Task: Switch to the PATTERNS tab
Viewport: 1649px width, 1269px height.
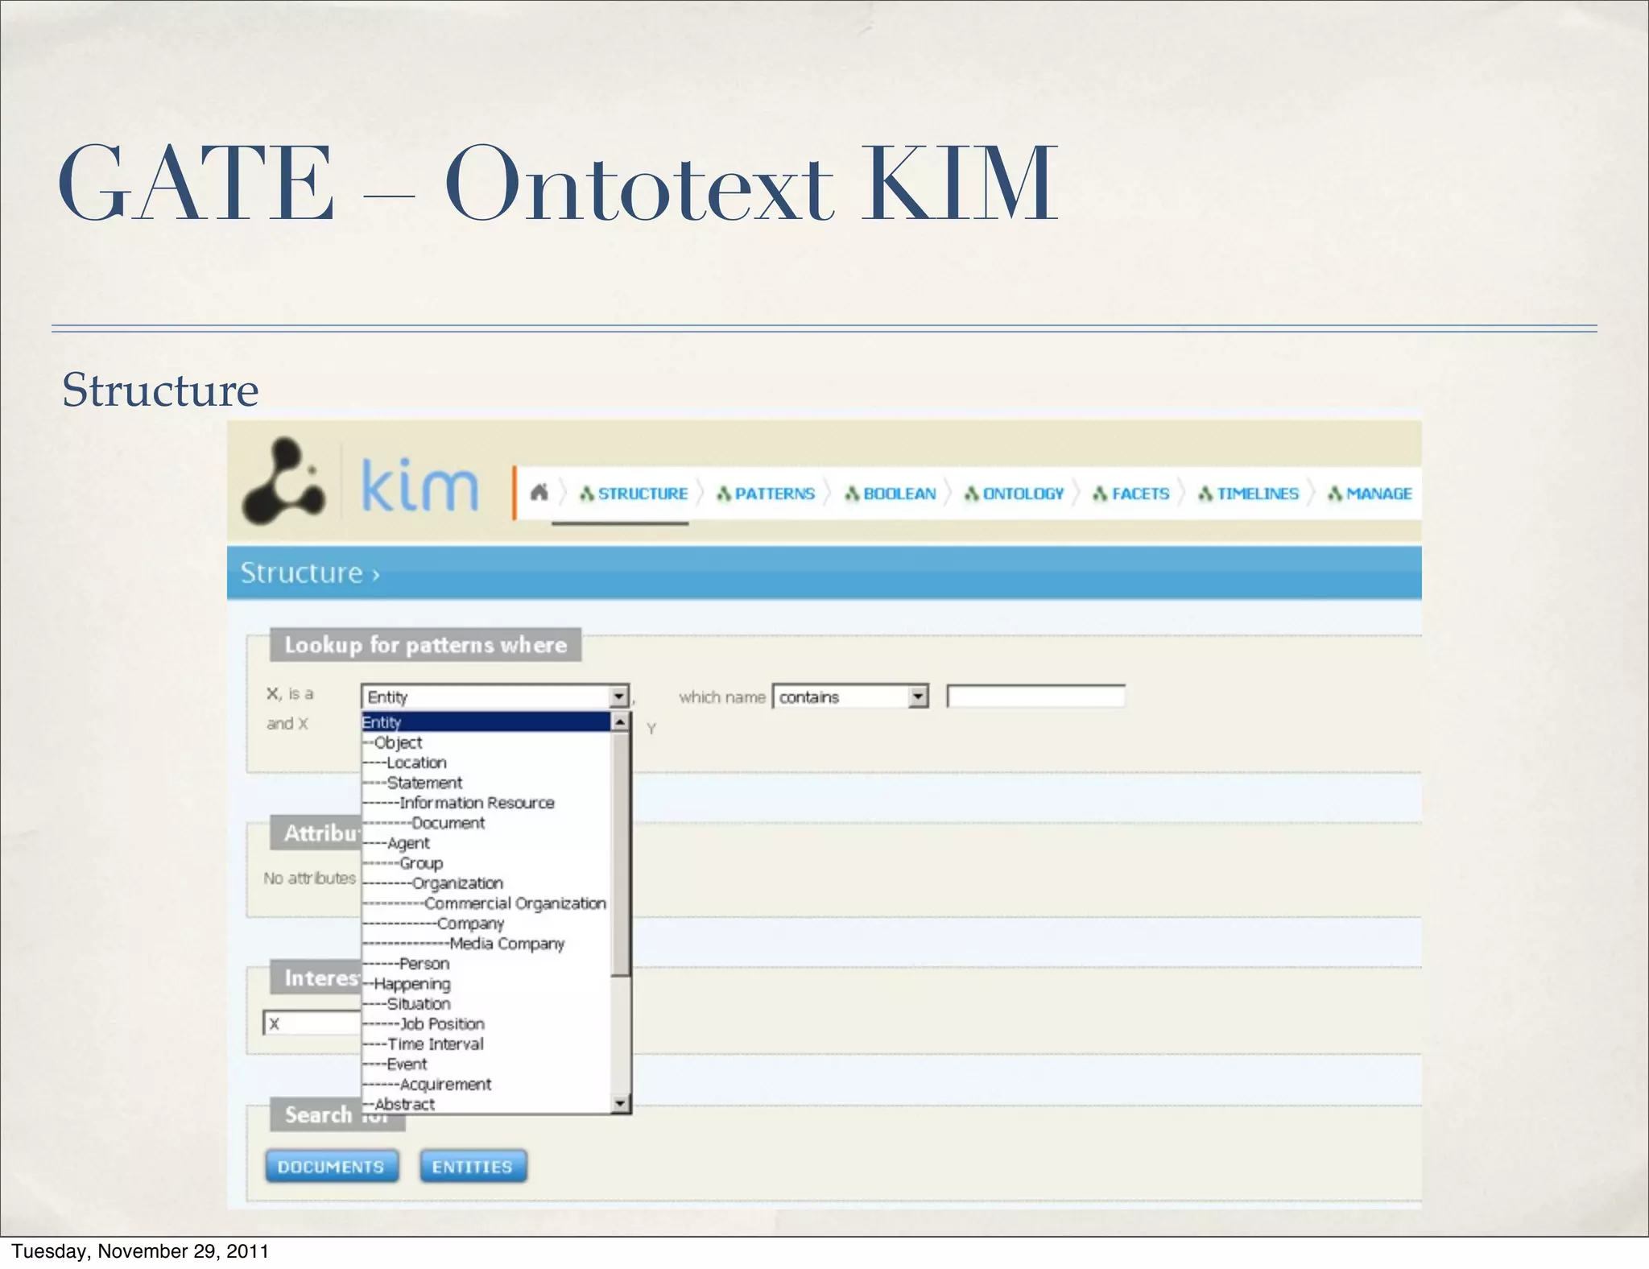Action: tap(774, 494)
